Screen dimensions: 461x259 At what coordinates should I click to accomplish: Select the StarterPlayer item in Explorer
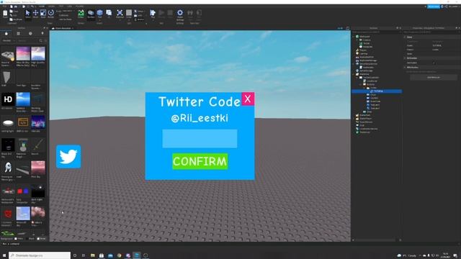[365, 119]
